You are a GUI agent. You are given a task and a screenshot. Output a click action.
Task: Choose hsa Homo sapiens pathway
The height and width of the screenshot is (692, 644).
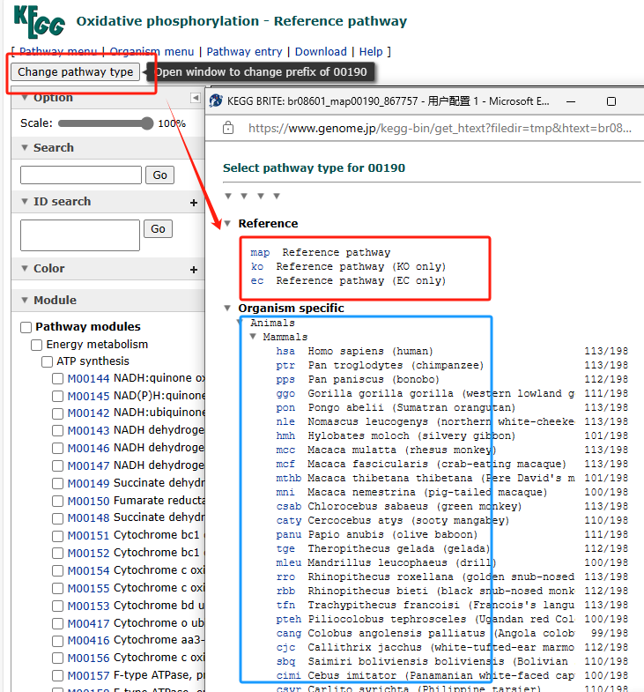click(x=285, y=352)
